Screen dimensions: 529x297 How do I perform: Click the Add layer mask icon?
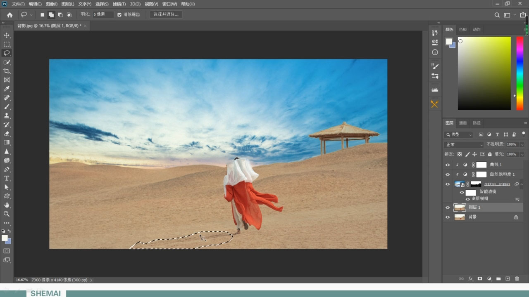point(480,279)
